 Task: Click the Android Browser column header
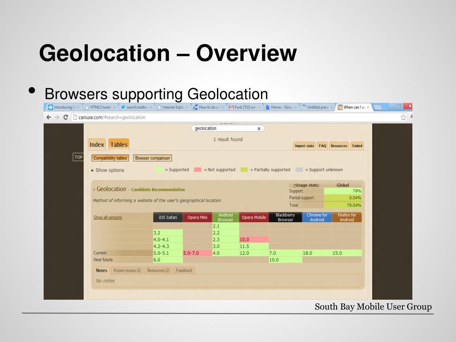pyautogui.click(x=226, y=217)
